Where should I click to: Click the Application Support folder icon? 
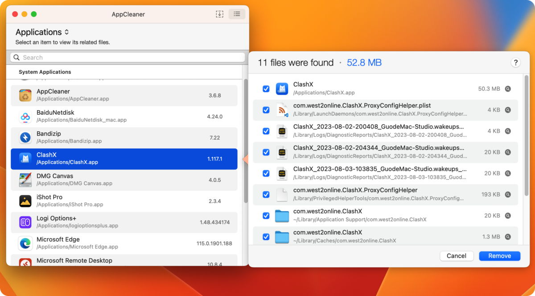[282, 216]
